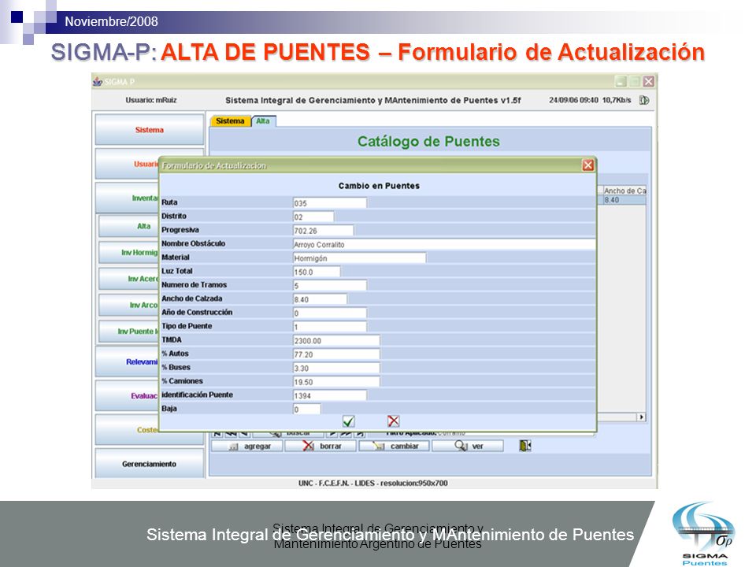The width and height of the screenshot is (756, 567).
Task: Click the agregar button
Action: (247, 447)
